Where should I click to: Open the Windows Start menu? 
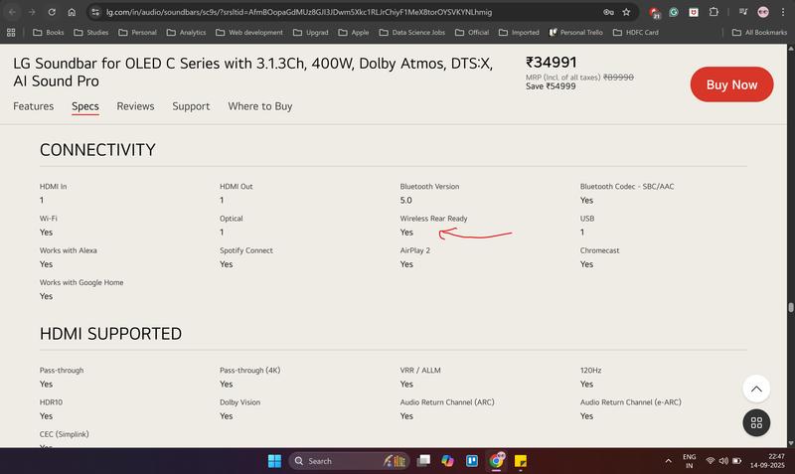pos(274,461)
